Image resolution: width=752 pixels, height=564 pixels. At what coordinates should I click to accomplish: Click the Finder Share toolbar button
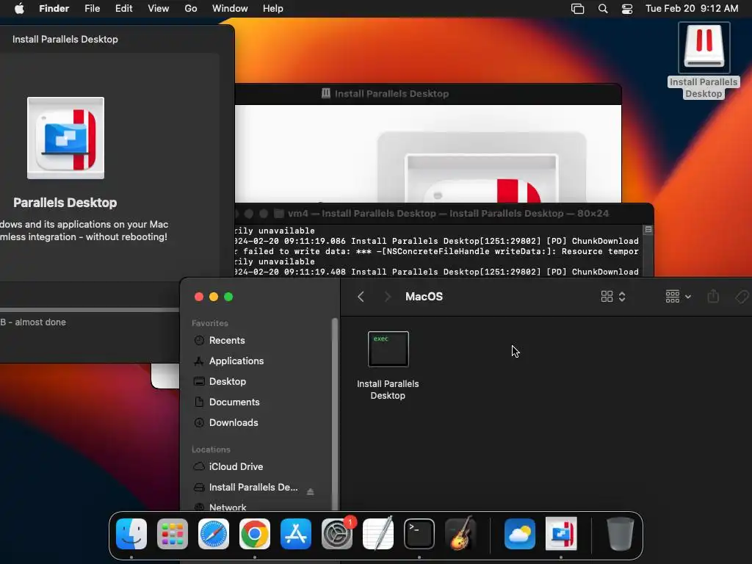[x=713, y=297]
